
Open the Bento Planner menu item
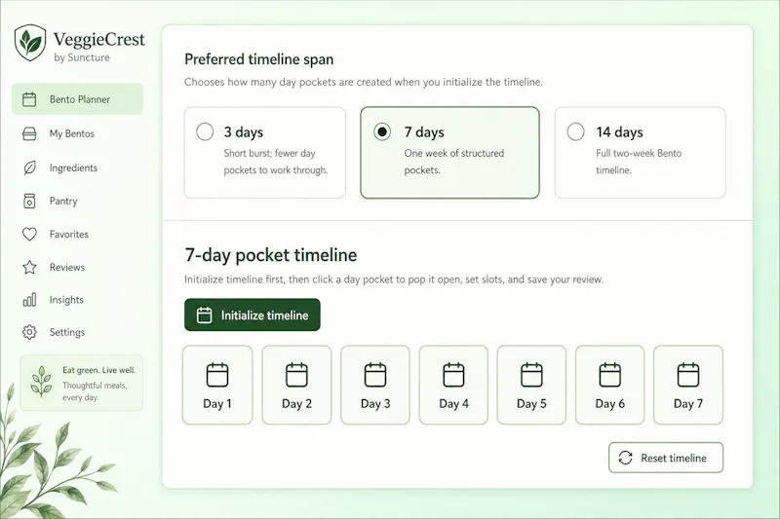78,99
